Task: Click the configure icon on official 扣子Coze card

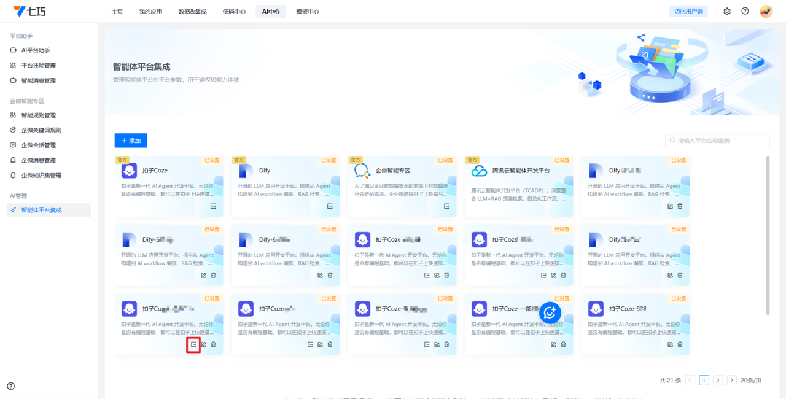Action: click(x=213, y=206)
